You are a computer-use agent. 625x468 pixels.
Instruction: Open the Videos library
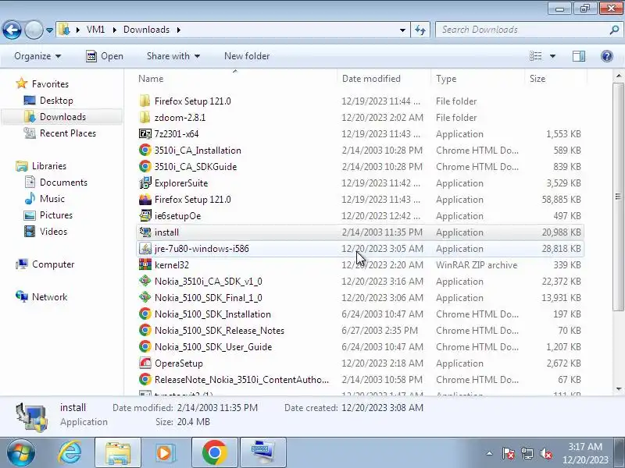coord(53,231)
